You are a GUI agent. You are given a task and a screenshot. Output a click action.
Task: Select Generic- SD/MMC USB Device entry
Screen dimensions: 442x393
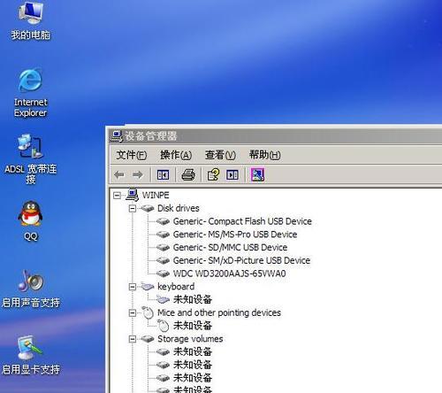(230, 247)
